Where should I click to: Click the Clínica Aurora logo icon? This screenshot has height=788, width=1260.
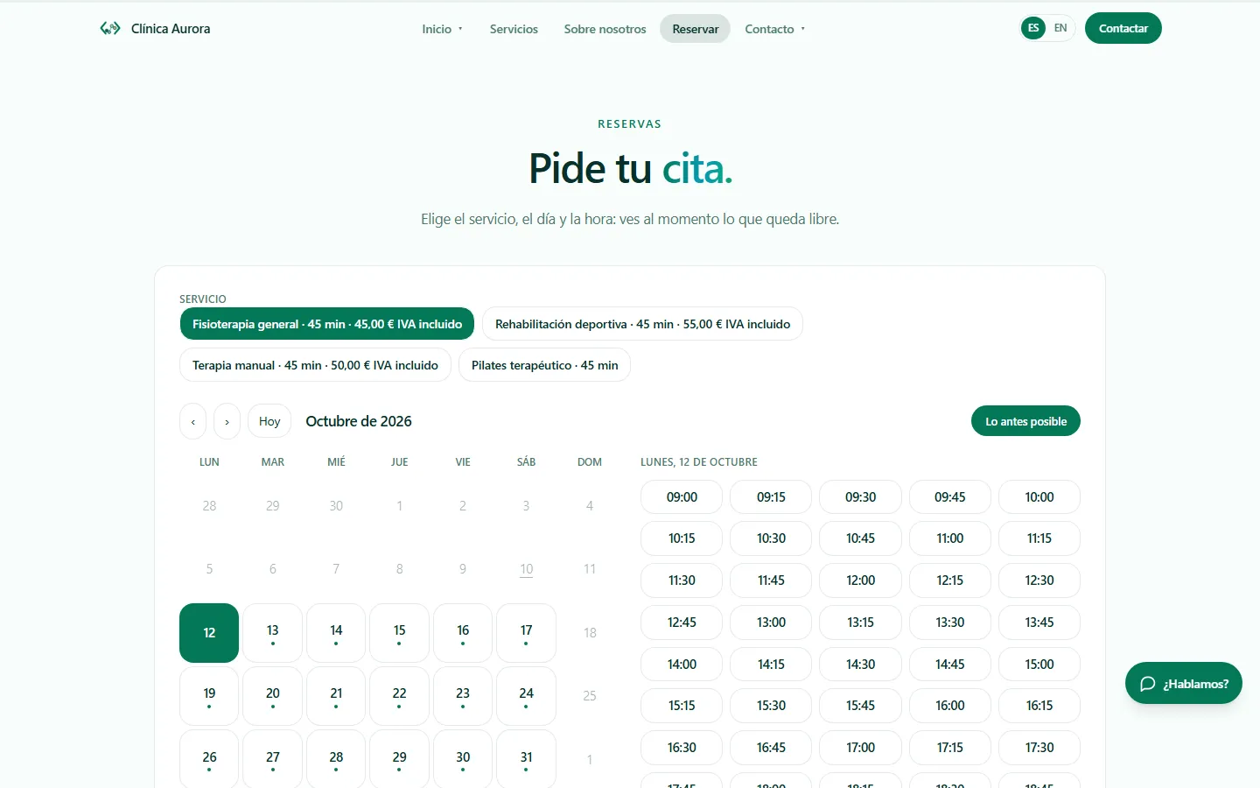click(110, 29)
